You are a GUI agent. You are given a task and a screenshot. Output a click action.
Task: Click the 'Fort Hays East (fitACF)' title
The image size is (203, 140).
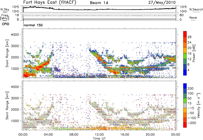click(50, 3)
